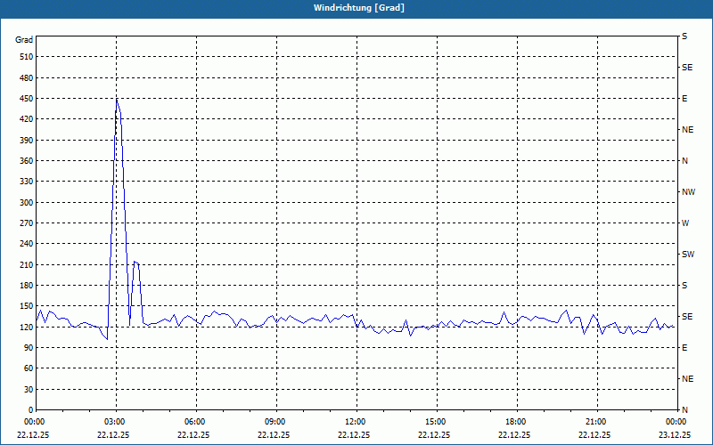713x445 pixels.
Task: Click the SE compass label level with 480
Action: tap(687, 68)
